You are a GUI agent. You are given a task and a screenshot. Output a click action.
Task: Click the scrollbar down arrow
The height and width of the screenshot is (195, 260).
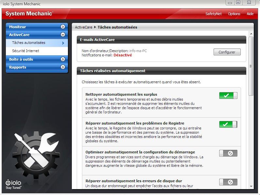pyautogui.click(x=251, y=186)
